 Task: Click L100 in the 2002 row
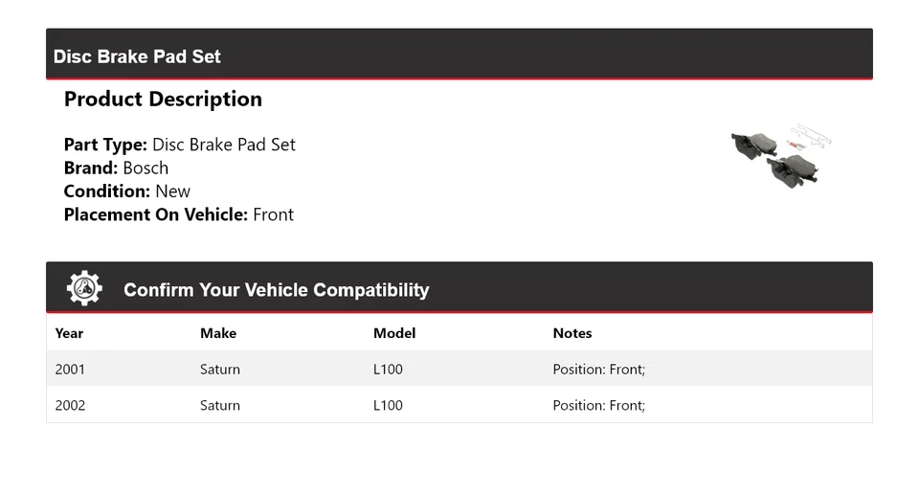click(388, 405)
